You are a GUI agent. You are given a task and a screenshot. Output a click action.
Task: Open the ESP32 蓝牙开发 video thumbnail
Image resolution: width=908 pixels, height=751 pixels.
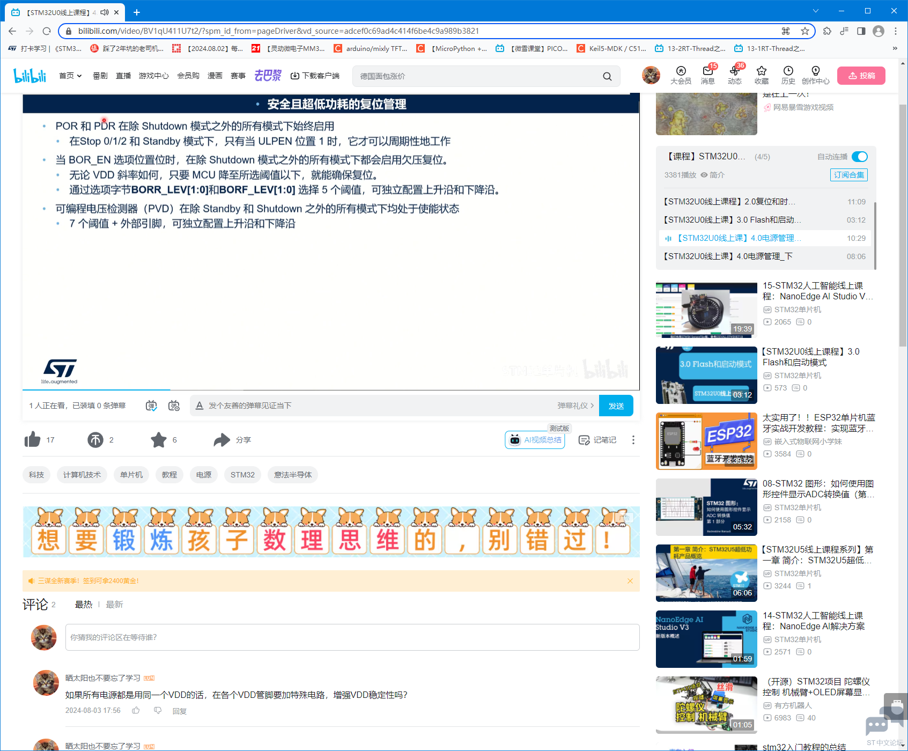click(706, 441)
